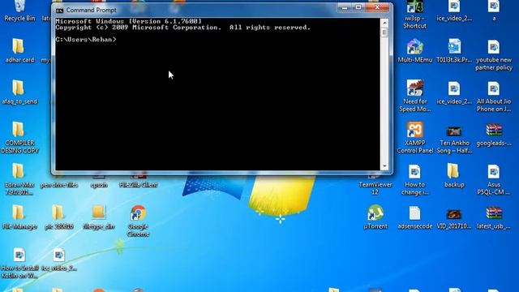Screen dimensions: 519x292
Task: Click the C:\Users\Rehan> prompt line
Action: click(86, 40)
